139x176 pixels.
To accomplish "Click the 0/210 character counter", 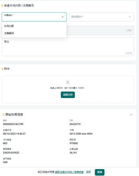I will [x=129, y=53].
